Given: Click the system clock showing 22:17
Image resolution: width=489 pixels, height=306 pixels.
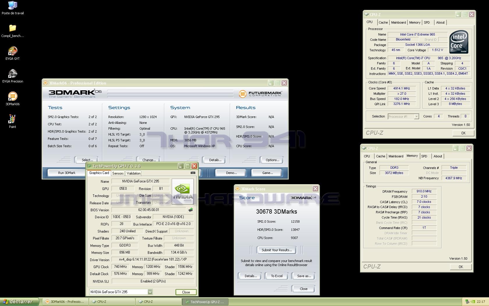Looking at the screenshot, I should [x=481, y=302].
